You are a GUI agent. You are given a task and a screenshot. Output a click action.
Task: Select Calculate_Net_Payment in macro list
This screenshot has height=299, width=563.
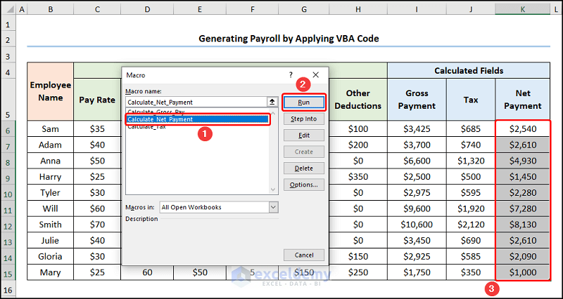click(x=198, y=119)
